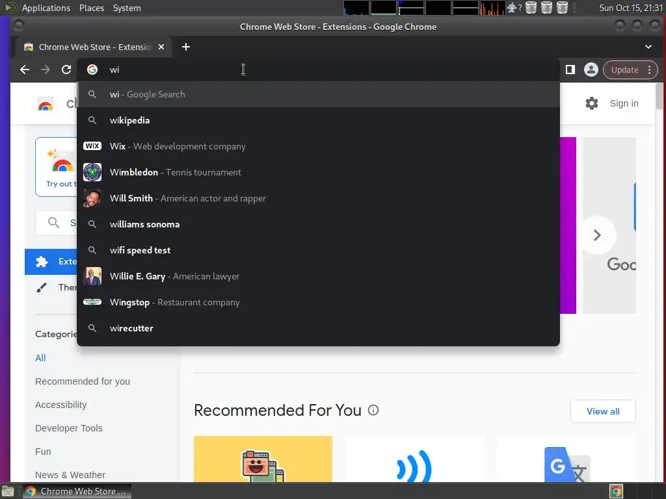Select the Wix web development suggestion

[319, 146]
